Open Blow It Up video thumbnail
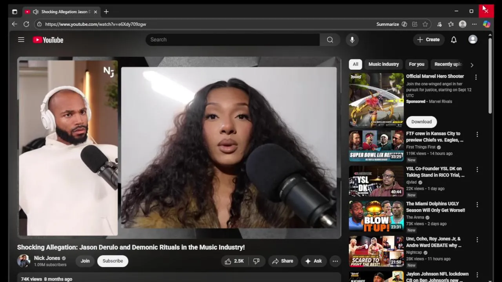Screen dimensions: 502x282 point(376,216)
